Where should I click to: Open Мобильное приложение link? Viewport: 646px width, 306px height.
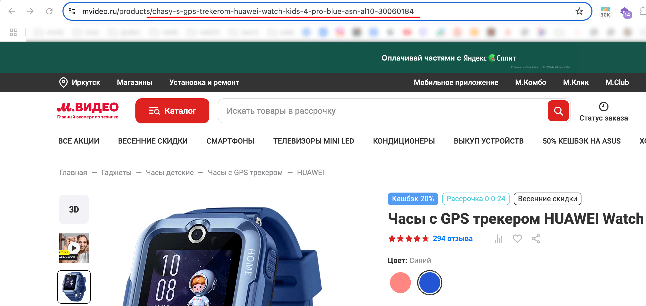tap(456, 83)
